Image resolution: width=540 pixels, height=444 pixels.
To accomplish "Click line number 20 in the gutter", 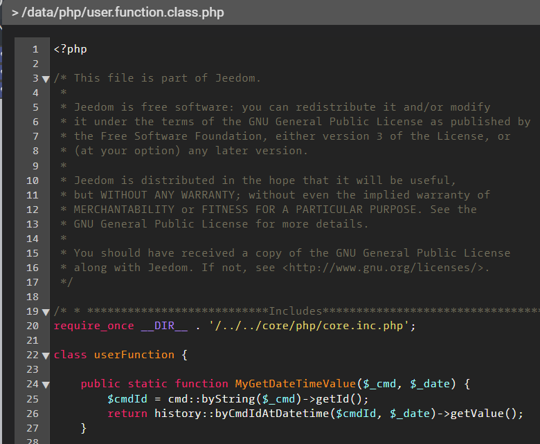I will coord(32,326).
